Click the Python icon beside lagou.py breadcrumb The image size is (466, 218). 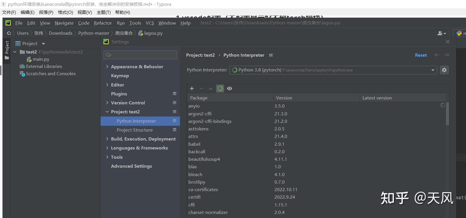point(140,33)
